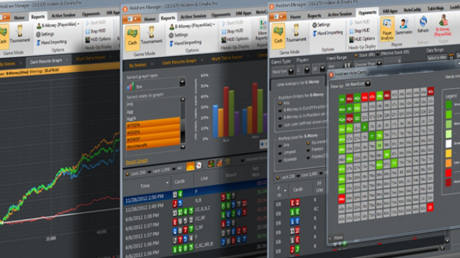Select Any position filter radio
This screenshot has width=460, height=258.
280,103
